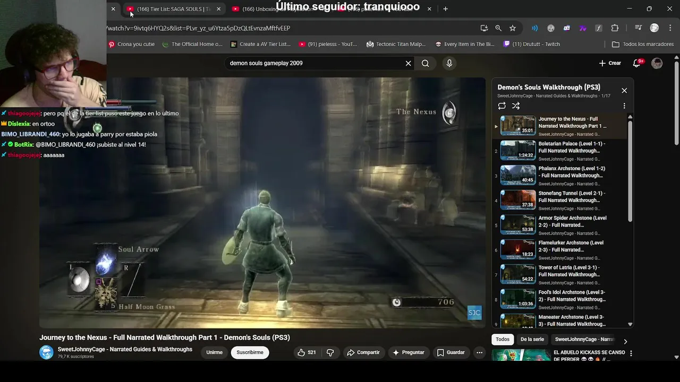Open the italic f extension icon
This screenshot has height=382, width=680.
599,28
